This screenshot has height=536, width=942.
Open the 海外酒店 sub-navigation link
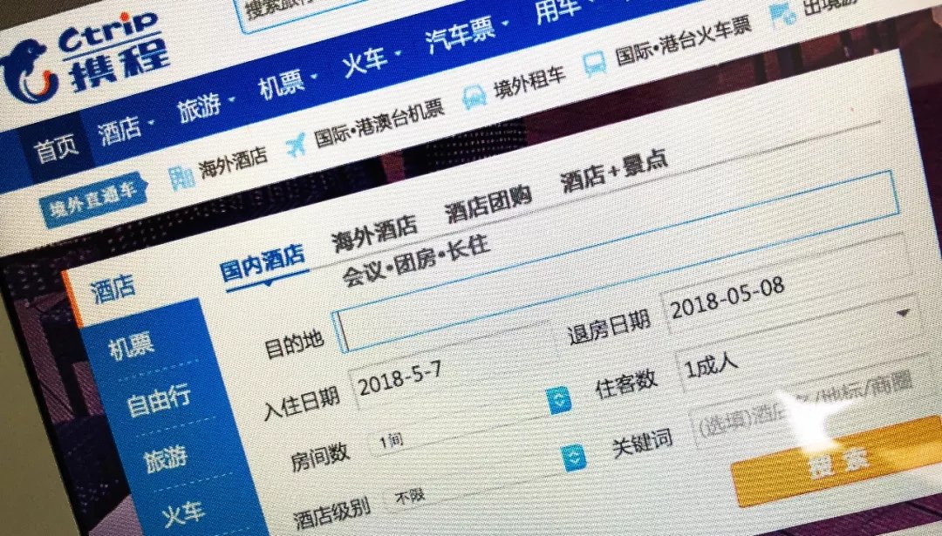click(233, 163)
